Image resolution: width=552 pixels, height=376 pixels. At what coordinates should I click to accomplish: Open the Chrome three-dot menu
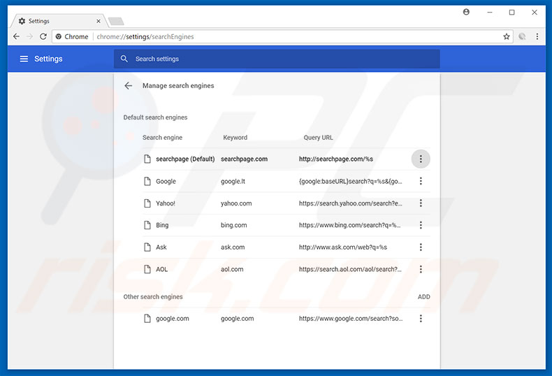537,36
